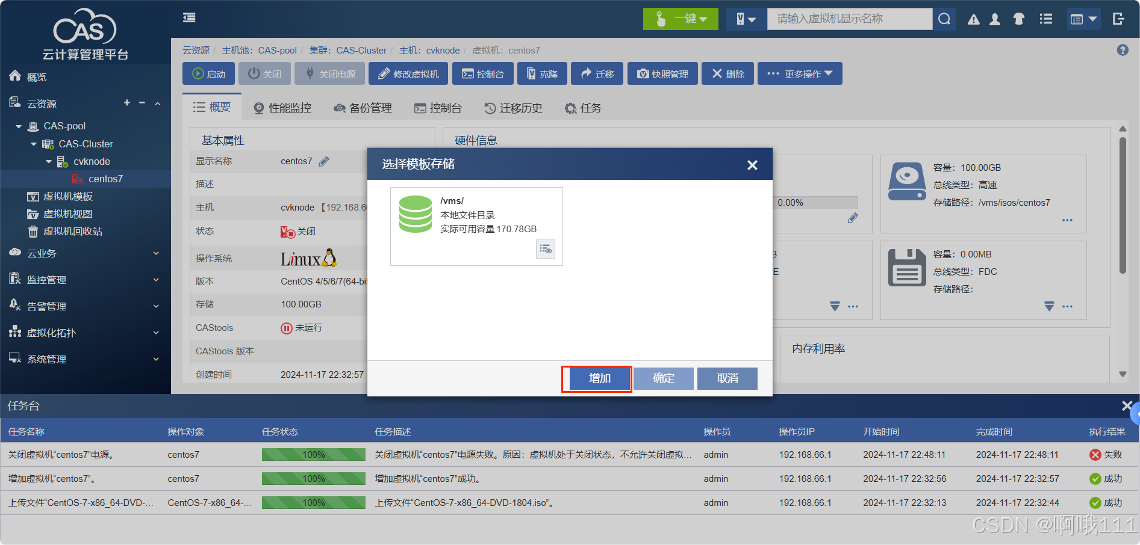Screen dimensions: 1140x545
Task: Collapse the CAS-pool tree node
Action: (x=19, y=126)
